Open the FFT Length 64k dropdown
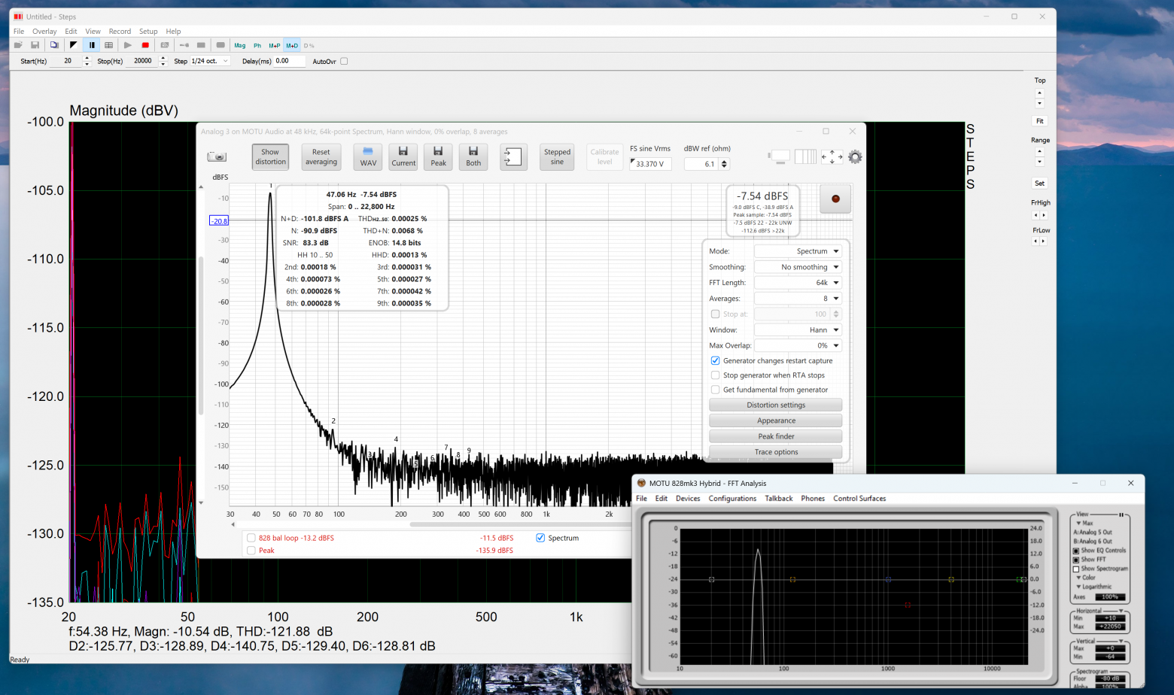Image resolution: width=1174 pixels, height=695 pixels. 798,283
